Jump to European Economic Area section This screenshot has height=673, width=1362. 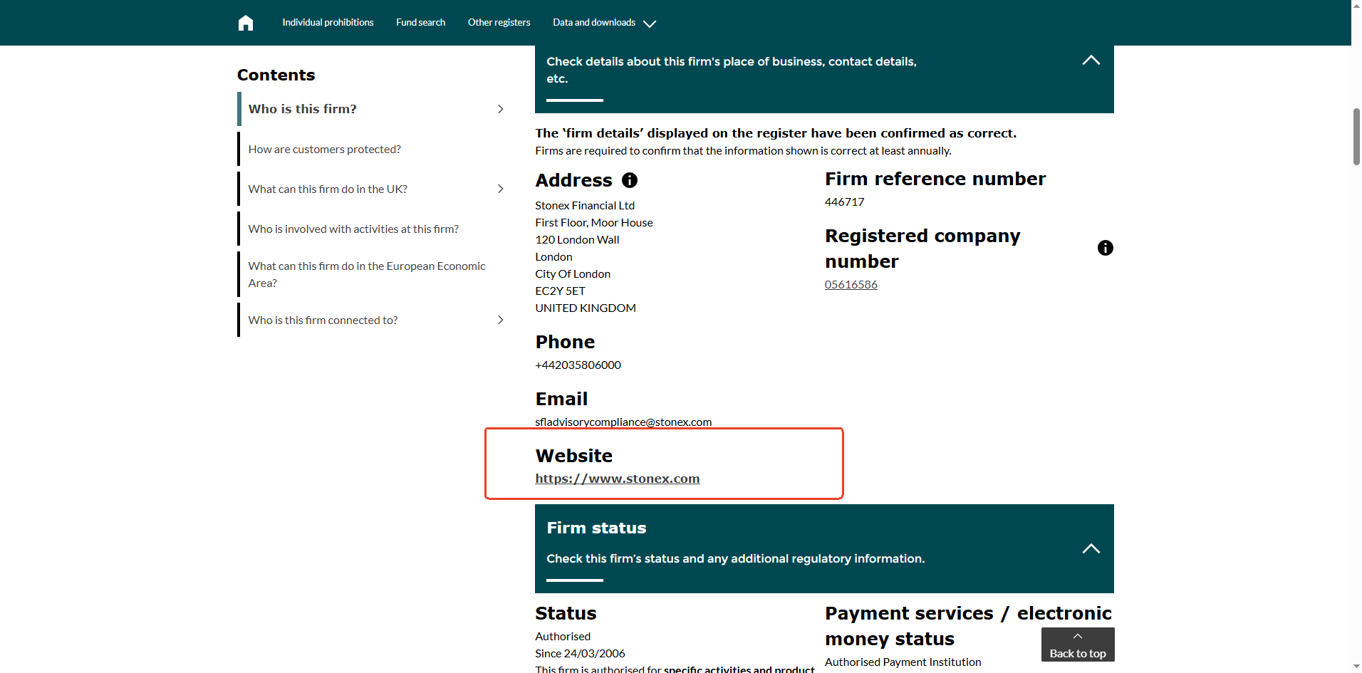[x=367, y=274]
